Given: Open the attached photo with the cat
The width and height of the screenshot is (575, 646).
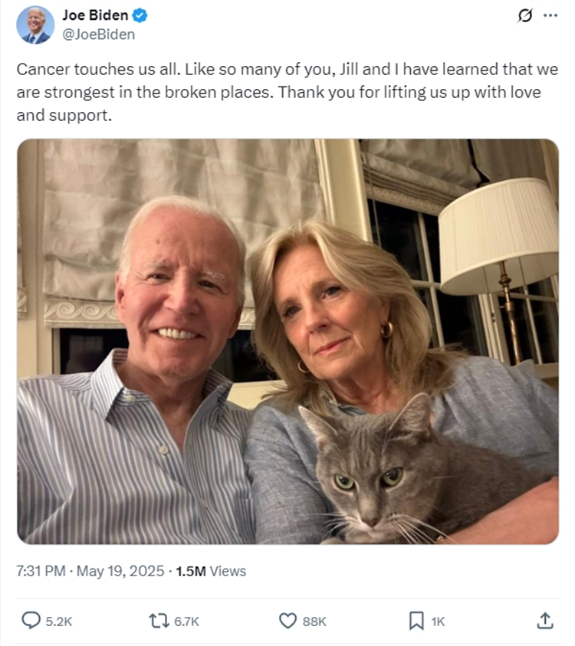Looking at the screenshot, I should (x=287, y=341).
